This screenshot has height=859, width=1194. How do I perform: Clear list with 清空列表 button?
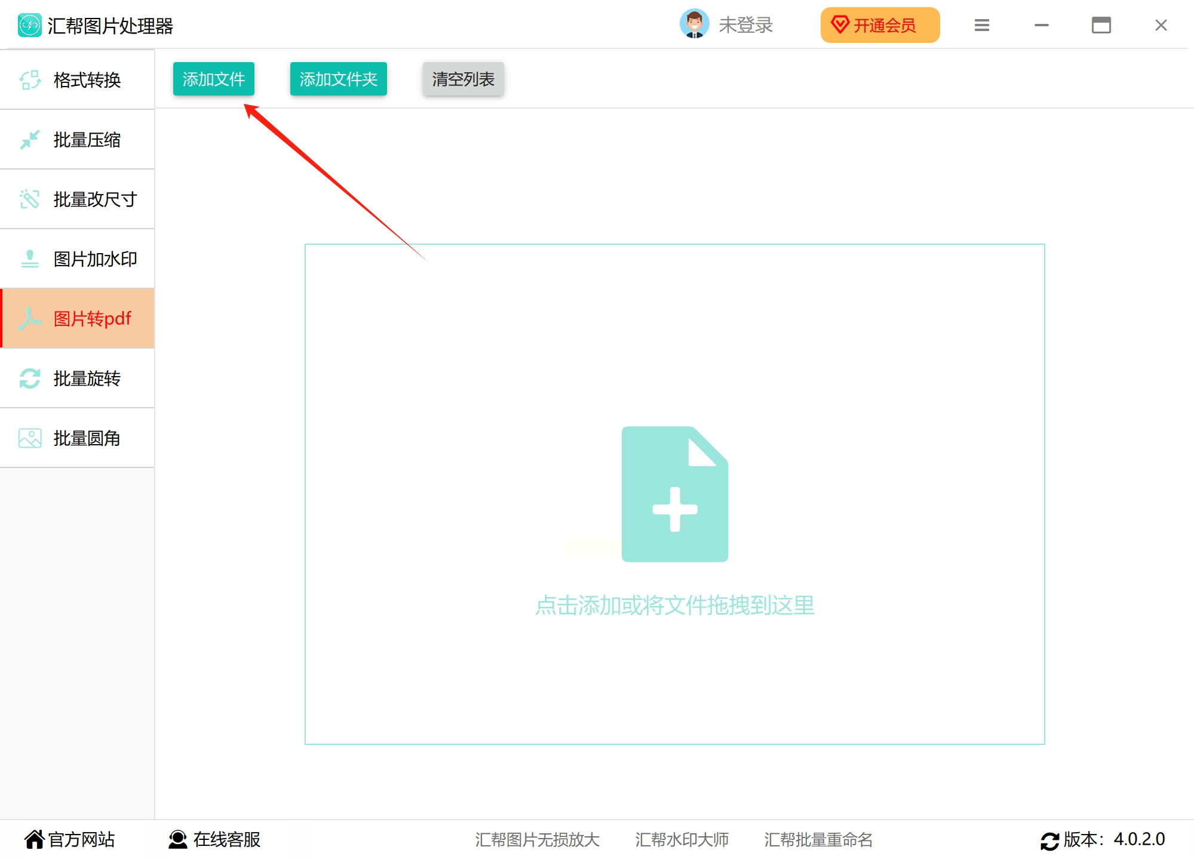pyautogui.click(x=463, y=79)
